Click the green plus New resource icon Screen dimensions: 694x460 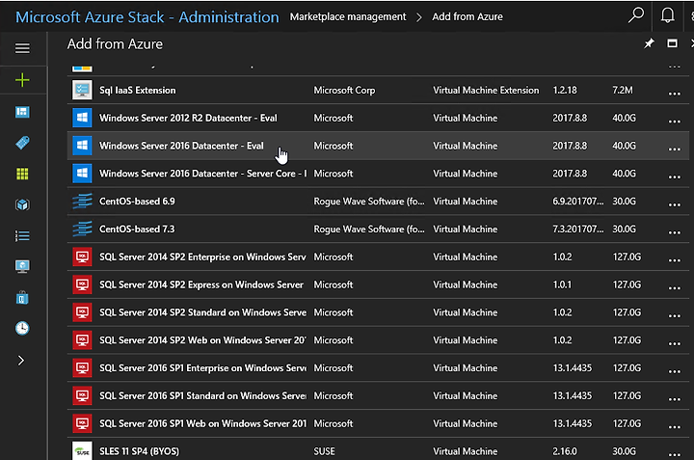pyautogui.click(x=22, y=80)
